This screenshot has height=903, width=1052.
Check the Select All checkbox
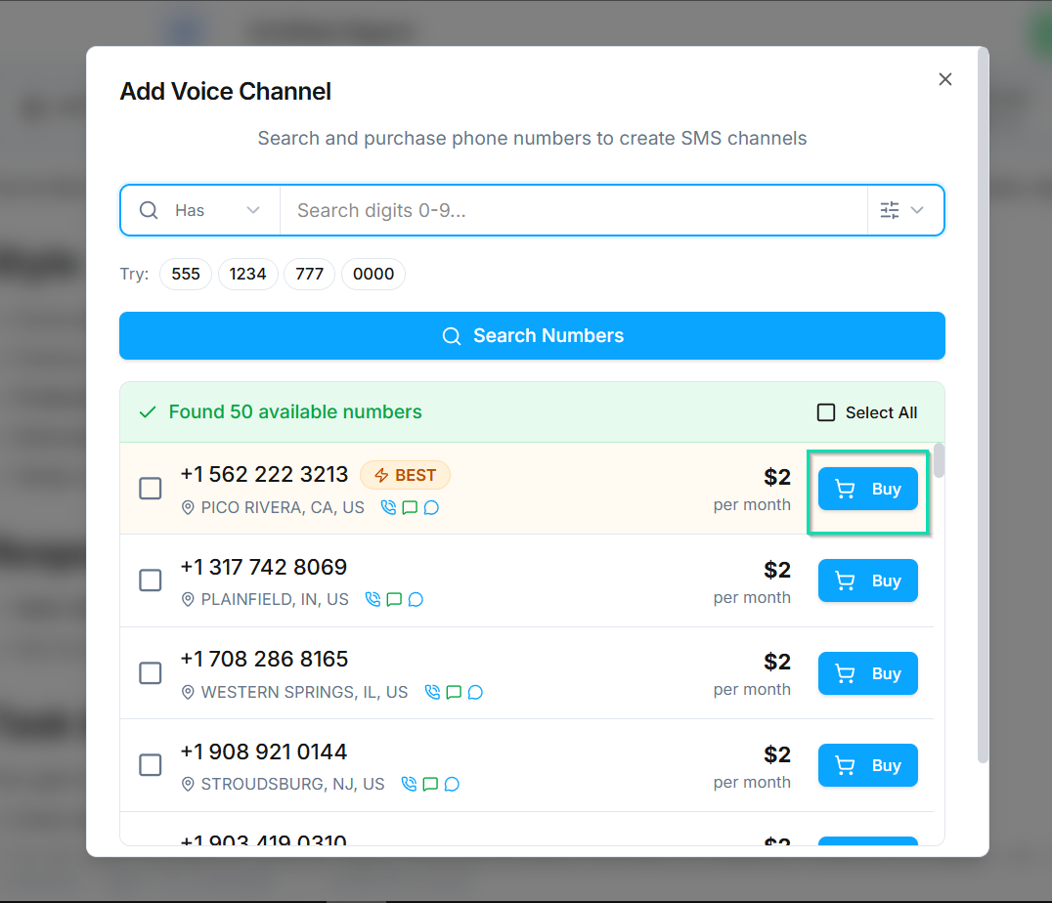pyautogui.click(x=826, y=412)
